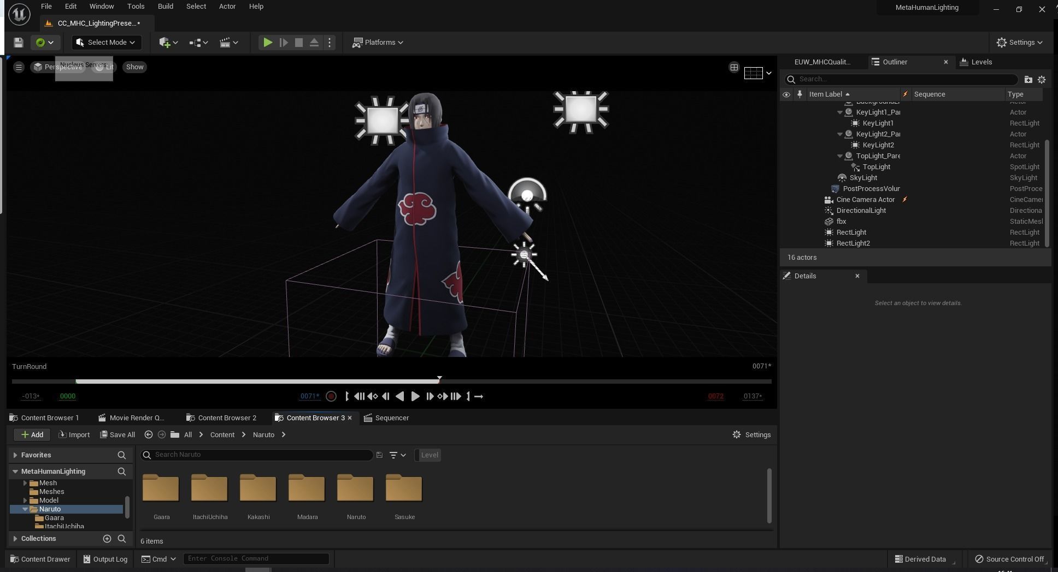Switch to the Sequencer tab
The height and width of the screenshot is (572, 1058).
click(x=386, y=418)
